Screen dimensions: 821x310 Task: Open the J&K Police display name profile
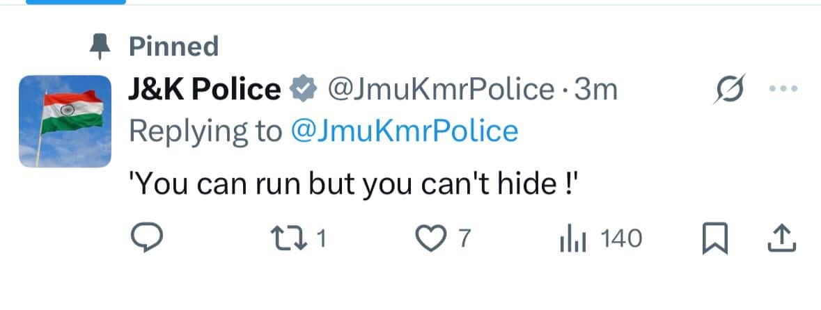point(203,90)
